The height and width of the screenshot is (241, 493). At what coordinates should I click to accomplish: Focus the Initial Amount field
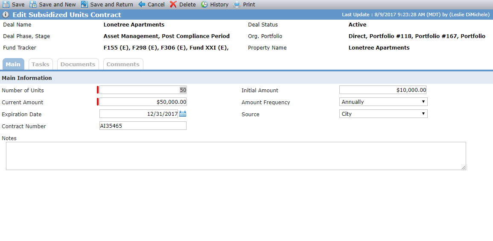coord(382,90)
